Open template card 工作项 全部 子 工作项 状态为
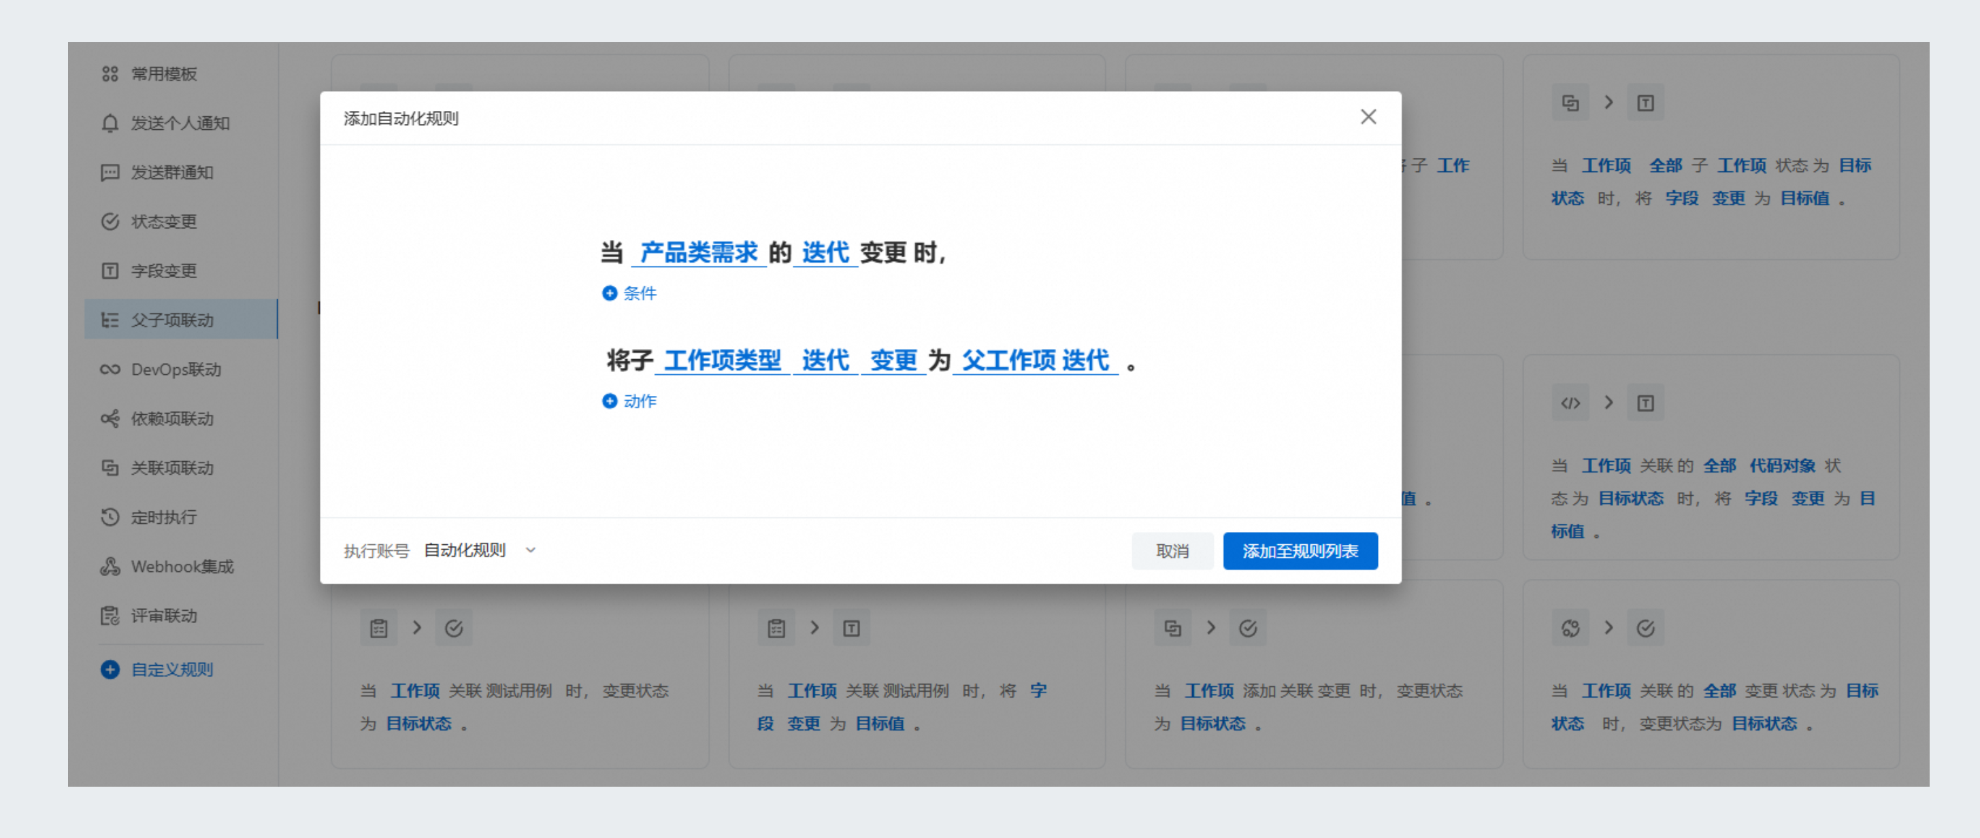The width and height of the screenshot is (1980, 838). 1711,156
